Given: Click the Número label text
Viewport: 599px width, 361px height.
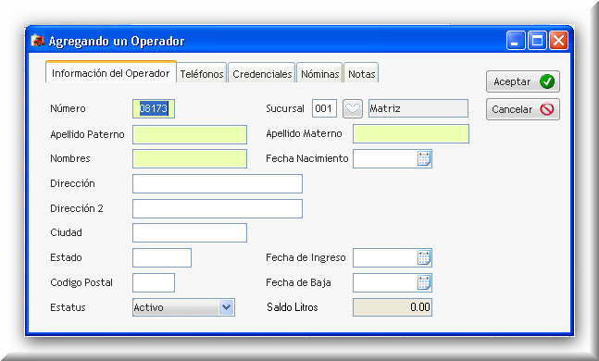Looking at the screenshot, I should click(68, 108).
